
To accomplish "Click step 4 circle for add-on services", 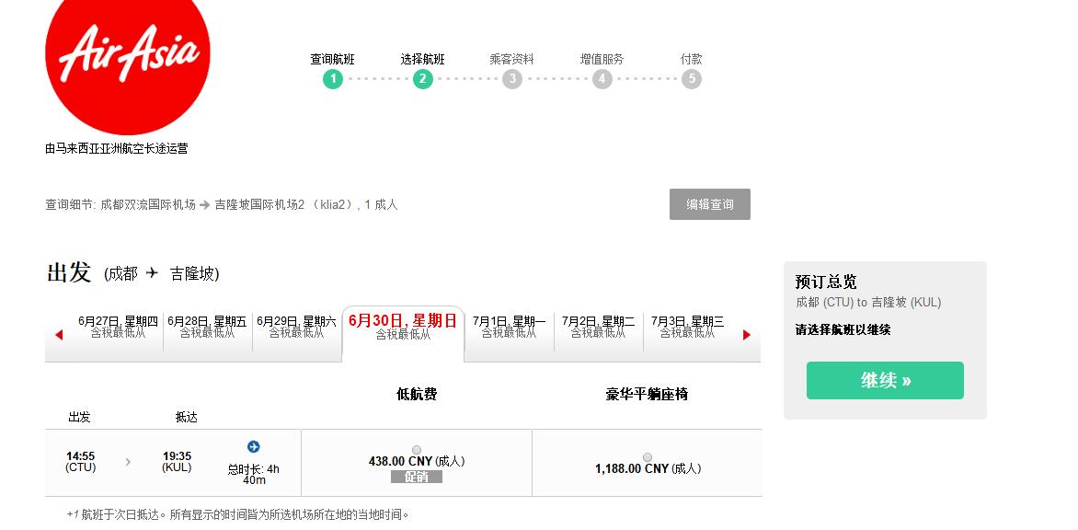I will click(602, 79).
